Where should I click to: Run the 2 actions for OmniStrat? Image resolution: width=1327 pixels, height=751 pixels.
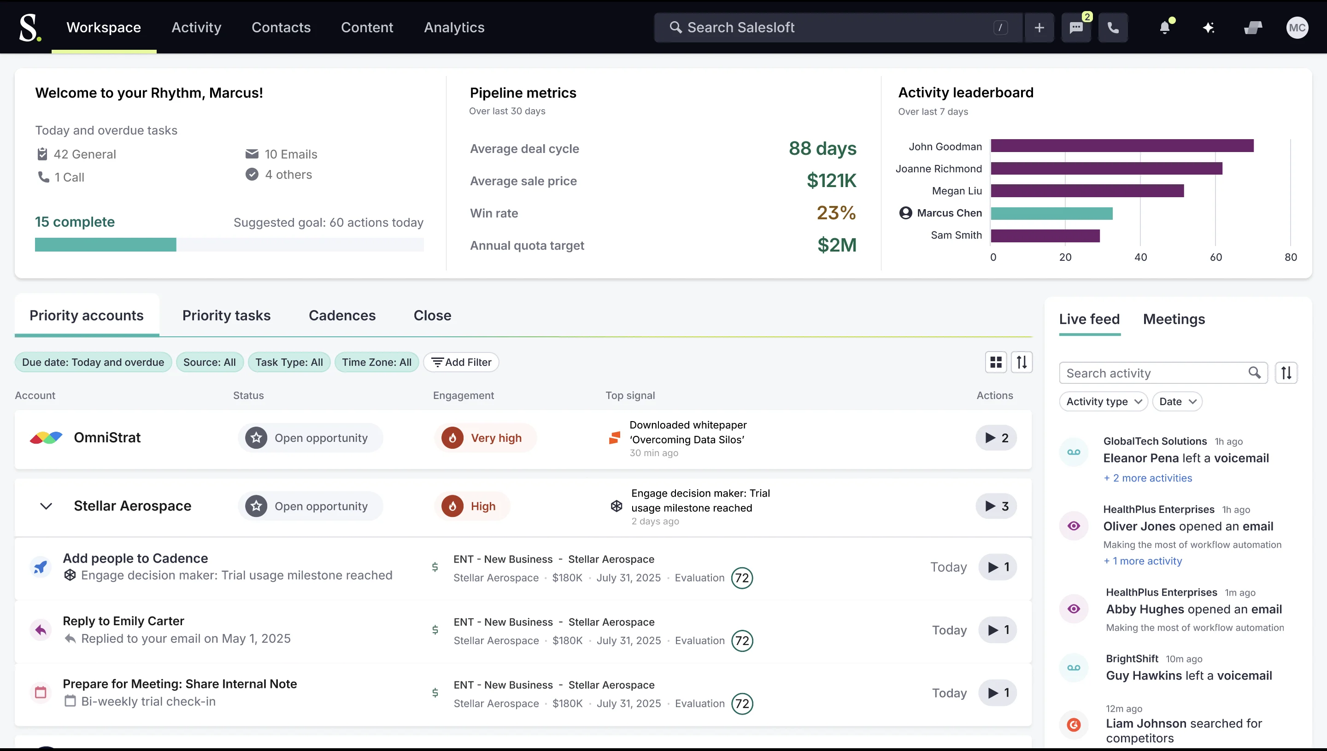point(997,438)
